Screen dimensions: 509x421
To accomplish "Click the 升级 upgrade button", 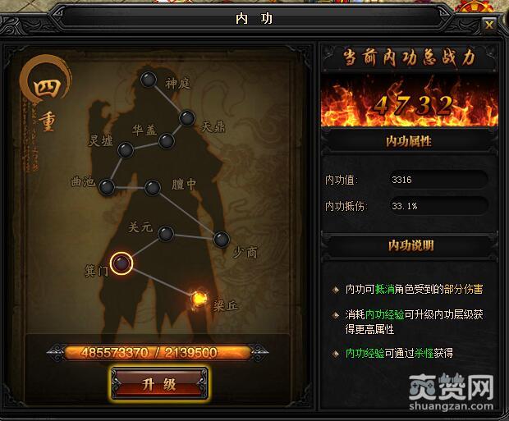I will (159, 384).
